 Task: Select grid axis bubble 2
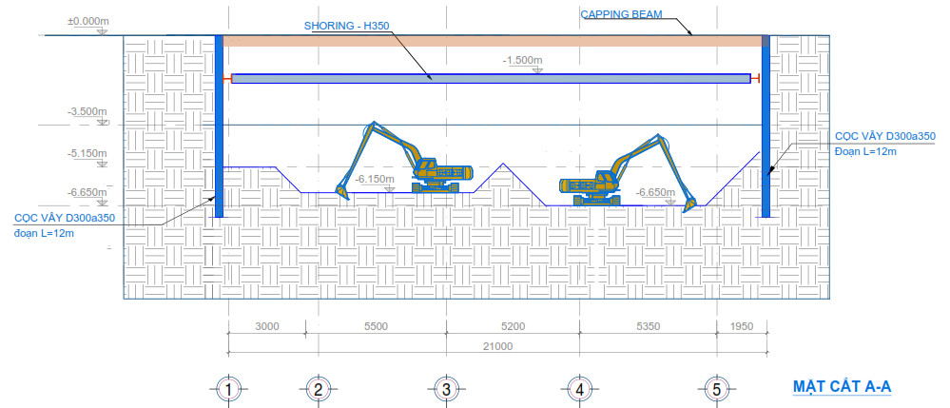pos(319,388)
